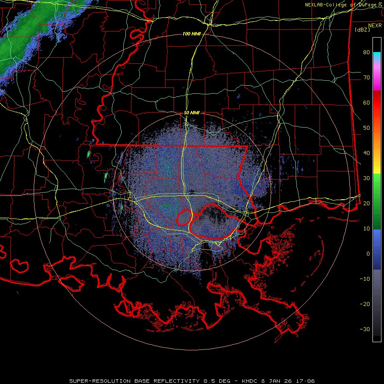
Task: Click the dBZ units label
Action: click(362, 29)
